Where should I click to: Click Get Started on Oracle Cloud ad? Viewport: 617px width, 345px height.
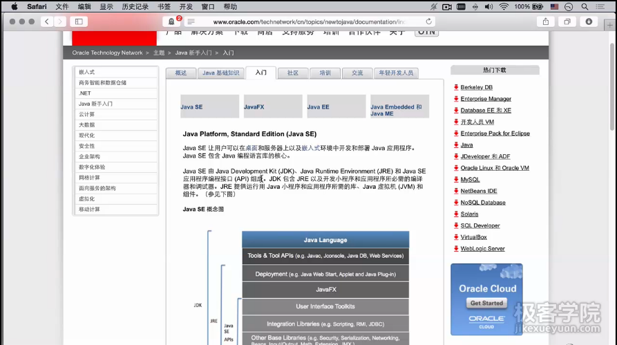point(486,303)
